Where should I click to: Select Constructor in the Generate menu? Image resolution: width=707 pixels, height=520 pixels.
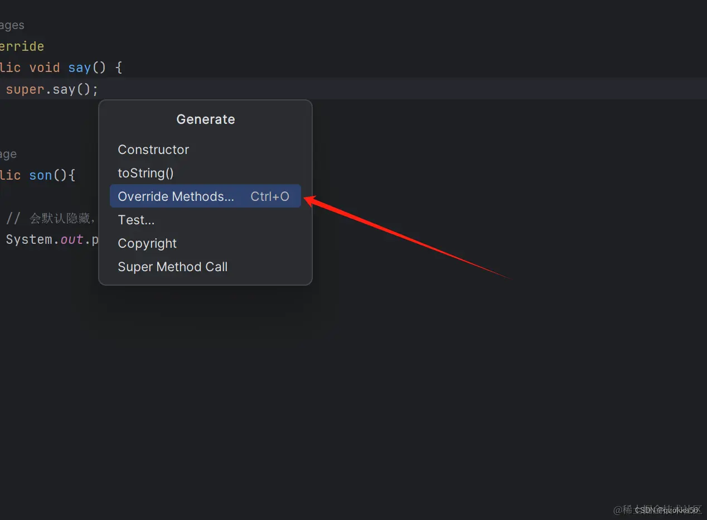coord(205,150)
